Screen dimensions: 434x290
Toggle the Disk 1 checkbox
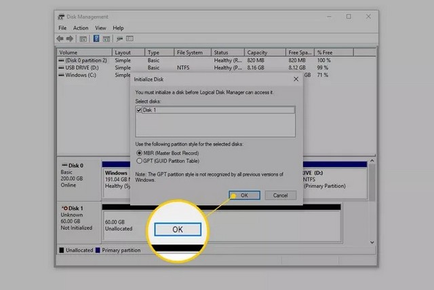click(139, 110)
